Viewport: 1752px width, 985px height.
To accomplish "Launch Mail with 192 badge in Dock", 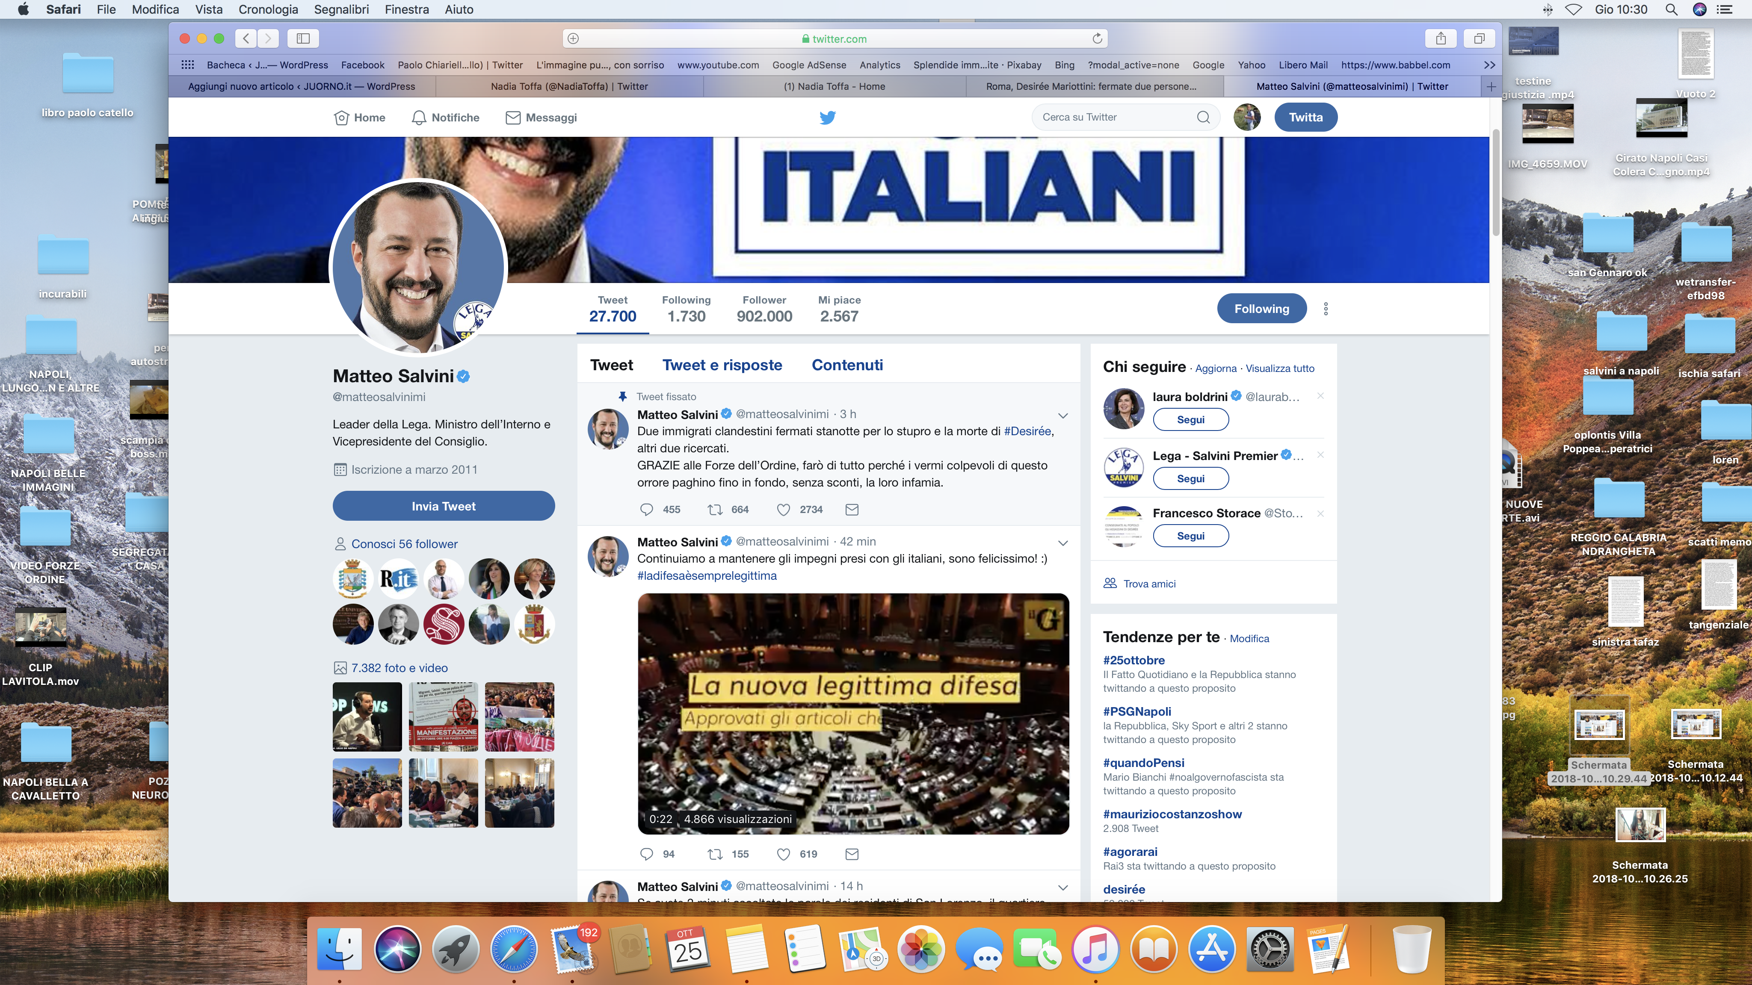I will pos(573,949).
